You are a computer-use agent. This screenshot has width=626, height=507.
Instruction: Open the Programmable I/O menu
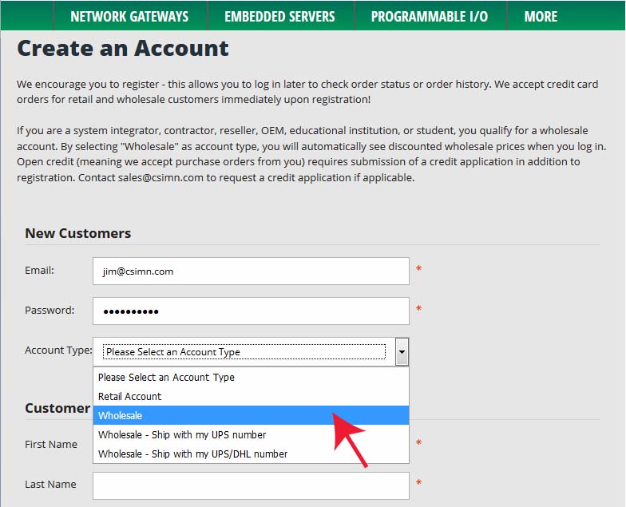[430, 16]
